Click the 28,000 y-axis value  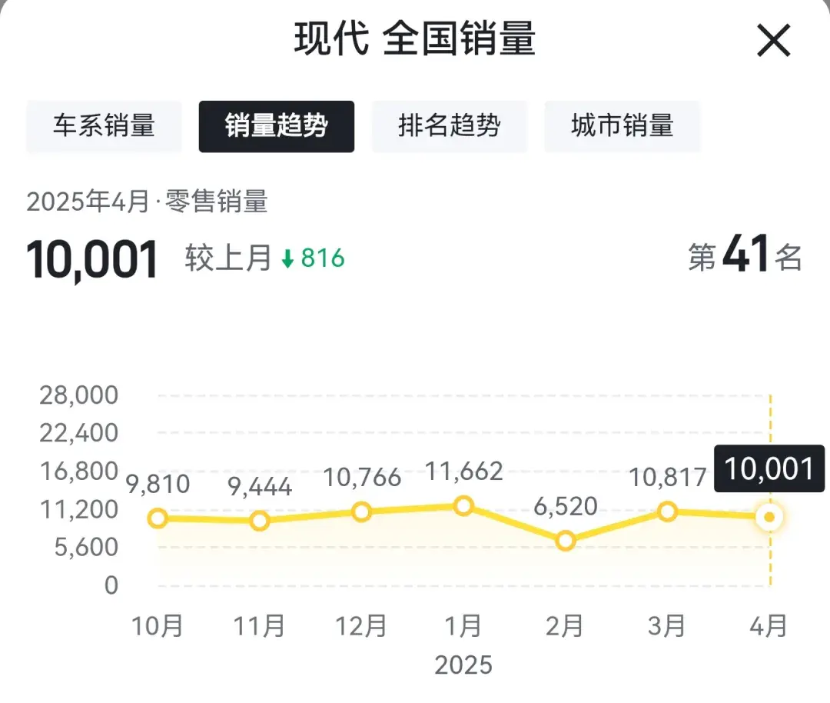pos(79,395)
